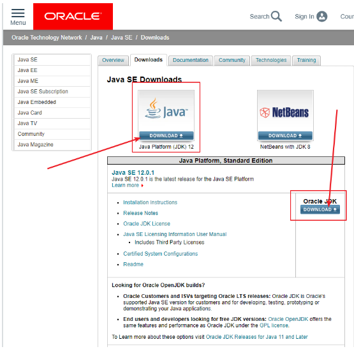Select Java SE in the sidebar
354x349 pixels.
(x=52, y=60)
